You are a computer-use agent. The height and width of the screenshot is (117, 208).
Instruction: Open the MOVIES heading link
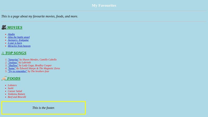(x=15, y=27)
